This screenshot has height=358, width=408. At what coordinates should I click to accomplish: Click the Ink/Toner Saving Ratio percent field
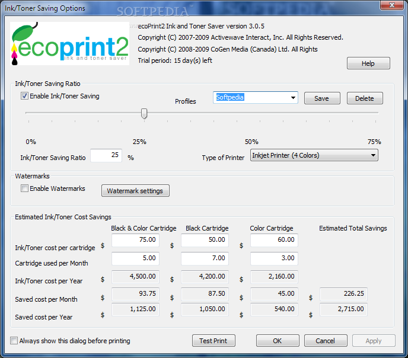[106, 155]
